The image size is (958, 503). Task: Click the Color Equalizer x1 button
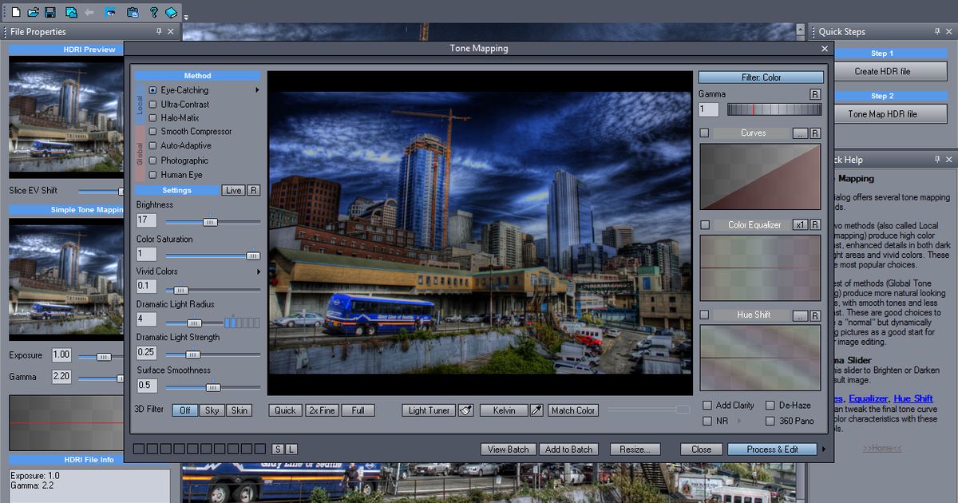[800, 225]
